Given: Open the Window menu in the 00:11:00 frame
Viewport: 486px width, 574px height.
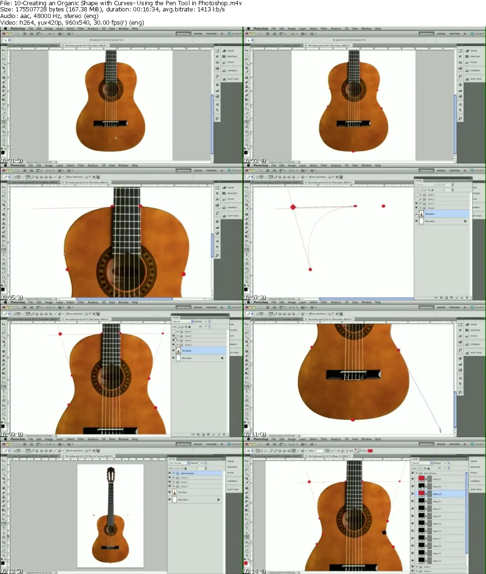Looking at the screenshot, I should [x=366, y=302].
